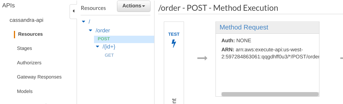
Task: Collapse the resources panel with arrow toggle
Action: point(73,11)
